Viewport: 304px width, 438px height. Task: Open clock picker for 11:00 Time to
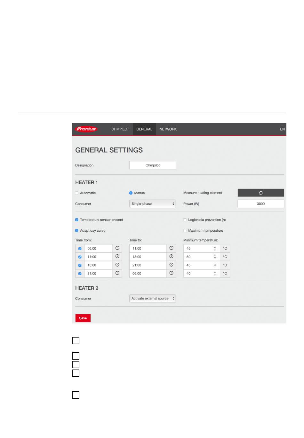[172, 248]
